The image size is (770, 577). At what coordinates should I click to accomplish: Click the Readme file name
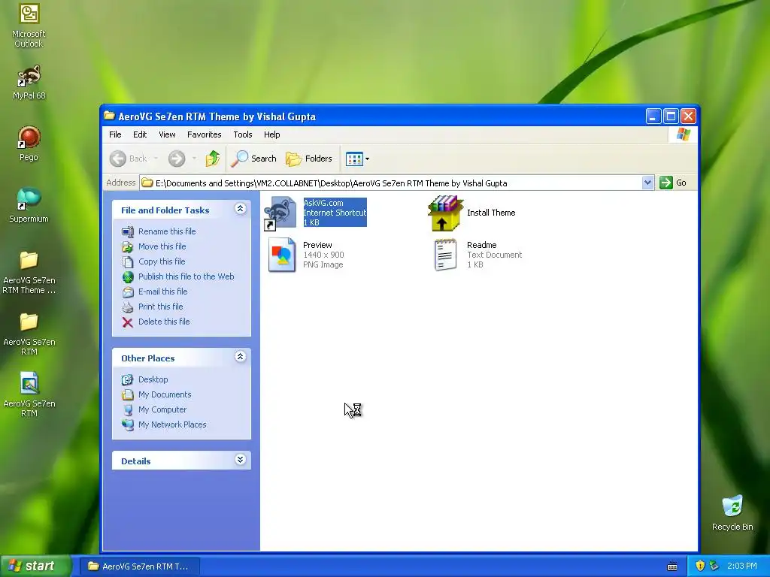[481, 245]
